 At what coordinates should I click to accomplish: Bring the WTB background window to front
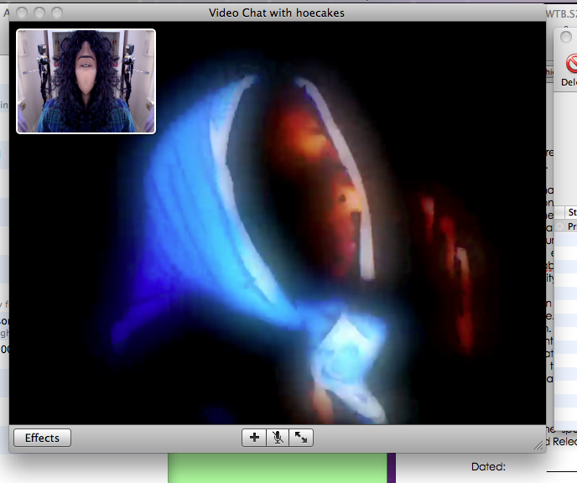click(560, 13)
